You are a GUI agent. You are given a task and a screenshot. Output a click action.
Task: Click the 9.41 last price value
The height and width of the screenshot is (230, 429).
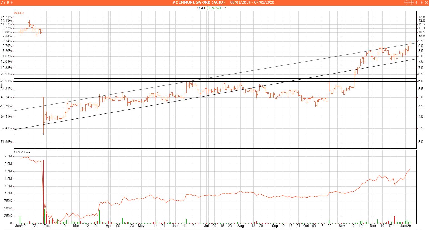201,8
